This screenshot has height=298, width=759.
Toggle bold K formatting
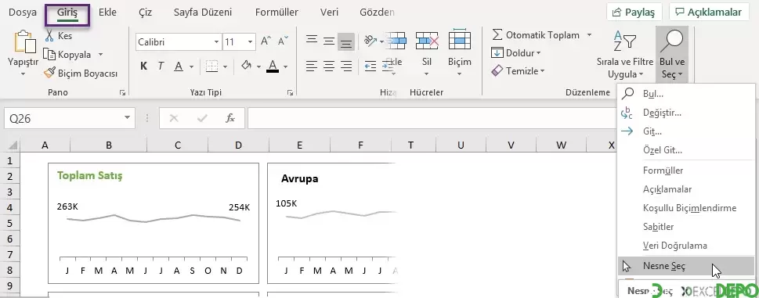coord(144,66)
